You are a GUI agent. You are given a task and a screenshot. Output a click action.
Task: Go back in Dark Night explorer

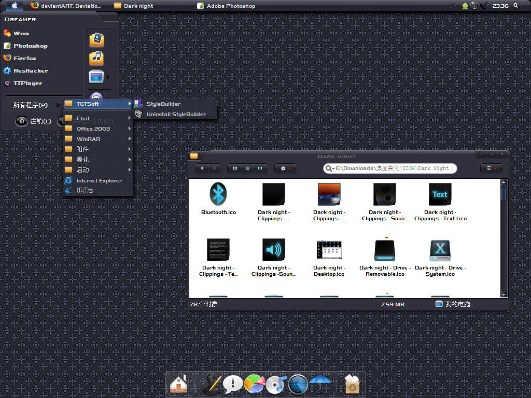pyautogui.click(x=202, y=168)
